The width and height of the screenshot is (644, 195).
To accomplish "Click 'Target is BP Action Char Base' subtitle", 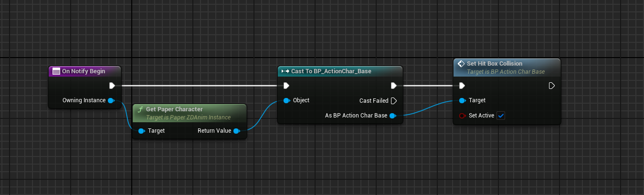I will coord(506,72).
